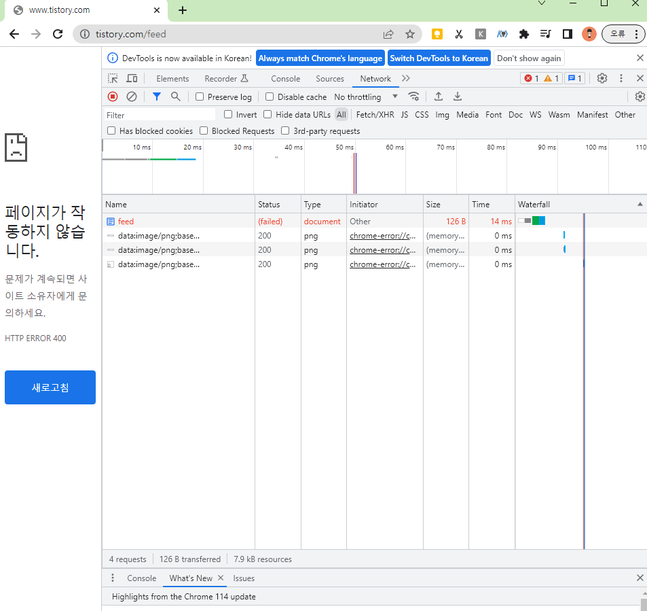Open Network panel settings gear
This screenshot has width=647, height=611.
tap(640, 97)
